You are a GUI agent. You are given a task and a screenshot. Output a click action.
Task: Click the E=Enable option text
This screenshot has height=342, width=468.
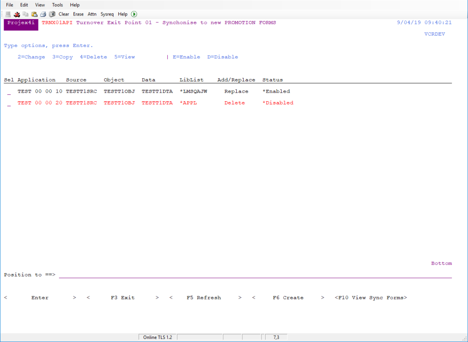[186, 57]
